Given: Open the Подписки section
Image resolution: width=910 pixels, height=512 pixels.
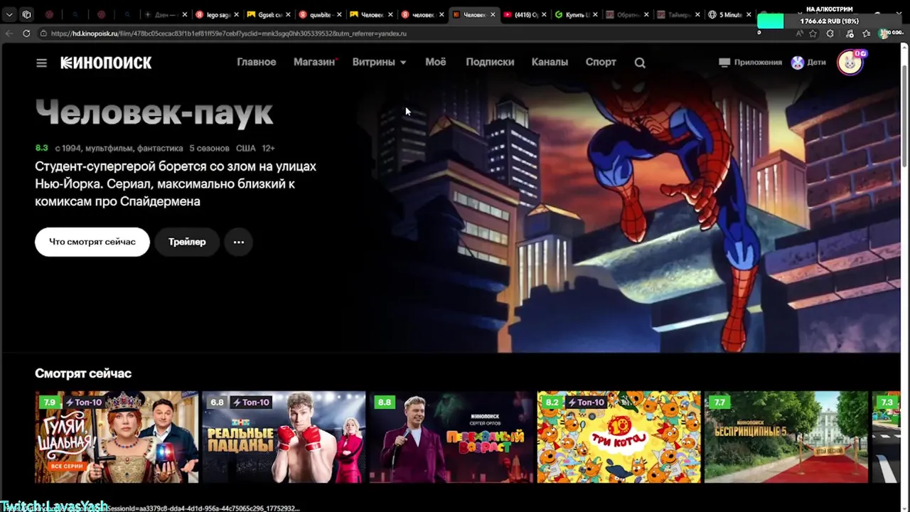Looking at the screenshot, I should [490, 63].
